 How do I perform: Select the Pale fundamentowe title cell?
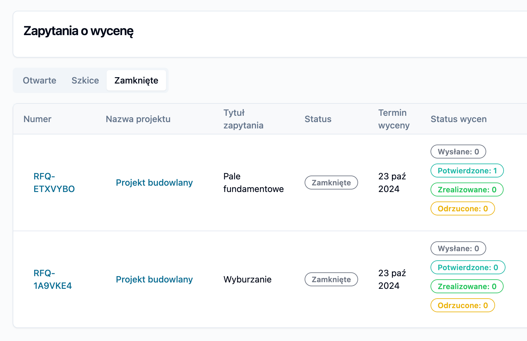point(253,183)
